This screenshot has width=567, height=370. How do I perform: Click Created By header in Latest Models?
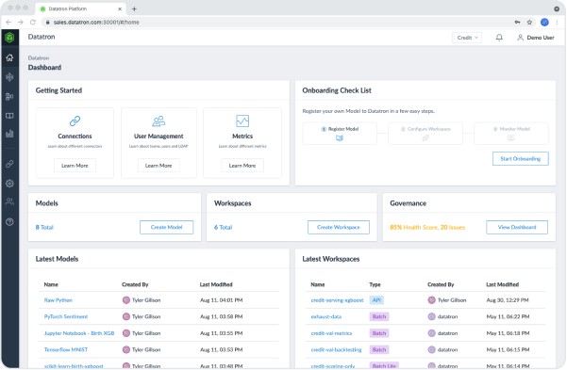[135, 284]
